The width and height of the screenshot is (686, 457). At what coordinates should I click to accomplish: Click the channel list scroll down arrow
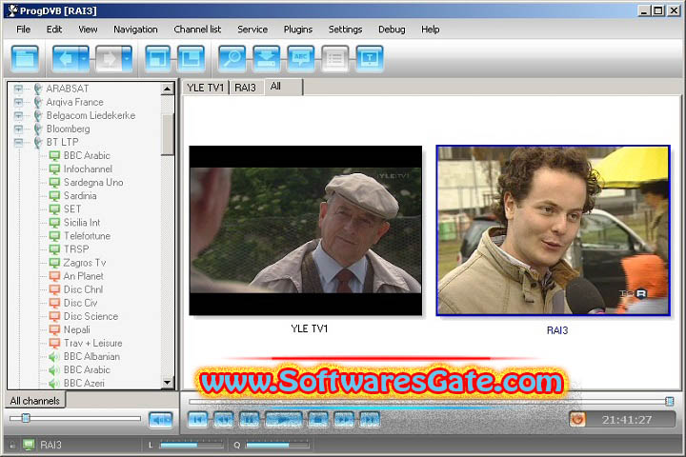click(167, 382)
